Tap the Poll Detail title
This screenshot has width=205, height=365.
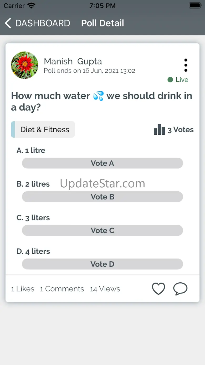102,23
